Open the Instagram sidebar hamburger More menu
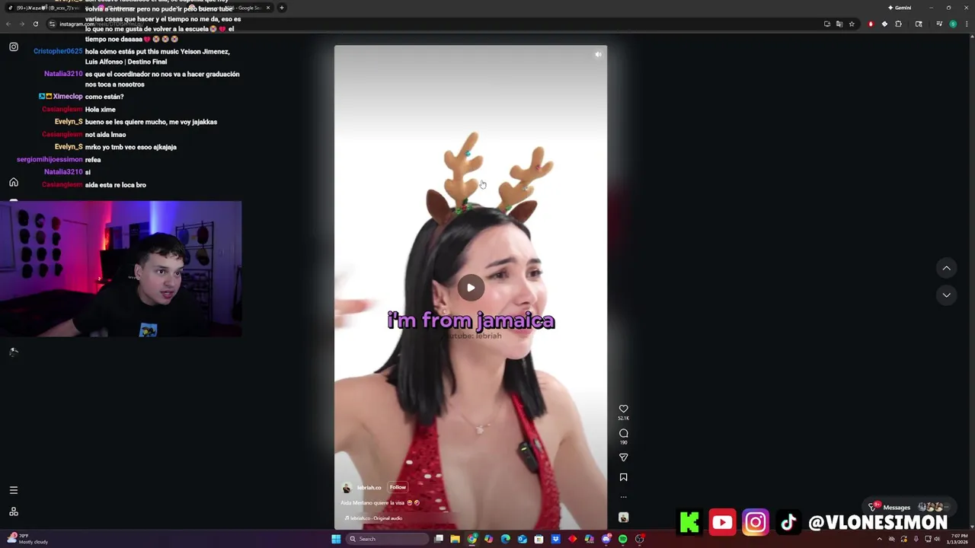The height and width of the screenshot is (548, 975). coord(14,490)
